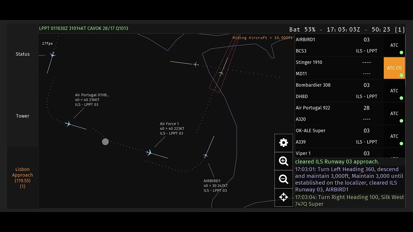Select the aircraft icon near the fps counter

(x=53, y=55)
